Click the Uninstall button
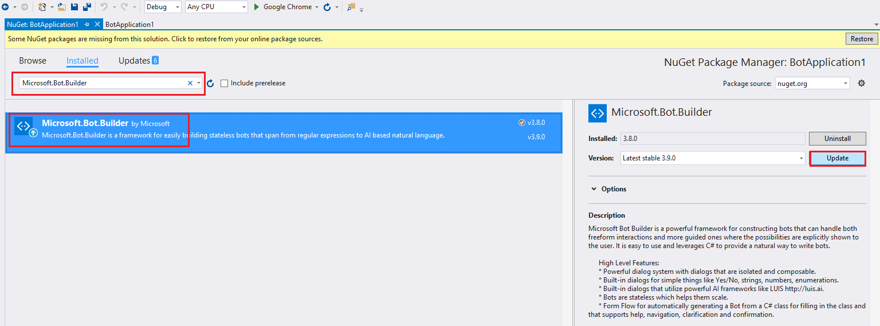The height and width of the screenshot is (326, 880). pyautogui.click(x=837, y=139)
